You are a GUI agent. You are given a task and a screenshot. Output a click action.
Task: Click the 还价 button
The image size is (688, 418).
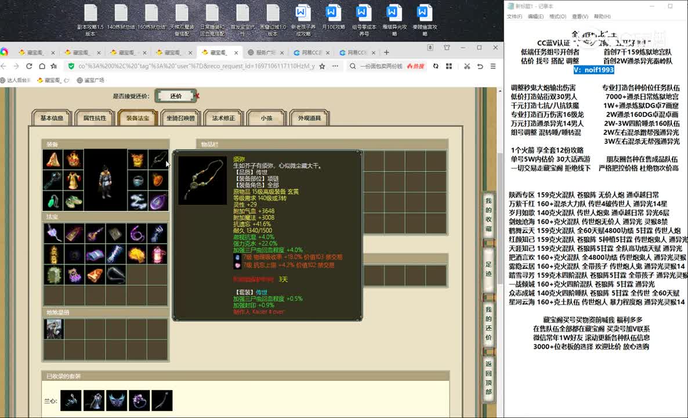(x=176, y=96)
